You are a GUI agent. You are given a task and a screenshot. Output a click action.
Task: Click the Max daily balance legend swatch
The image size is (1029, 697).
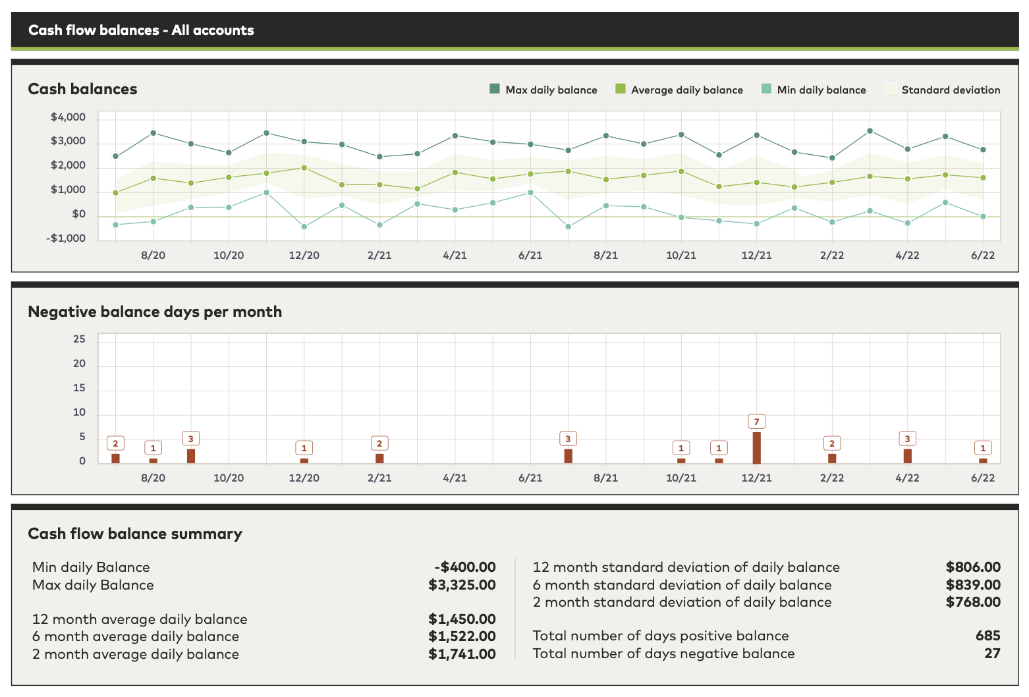tap(495, 89)
